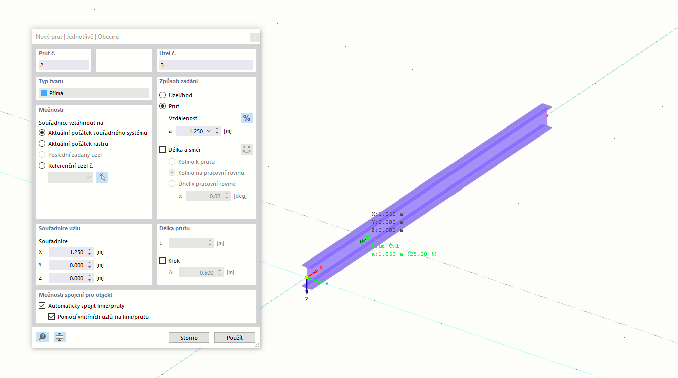Uncheck Automaticky spojit linie/pruty

click(x=42, y=306)
